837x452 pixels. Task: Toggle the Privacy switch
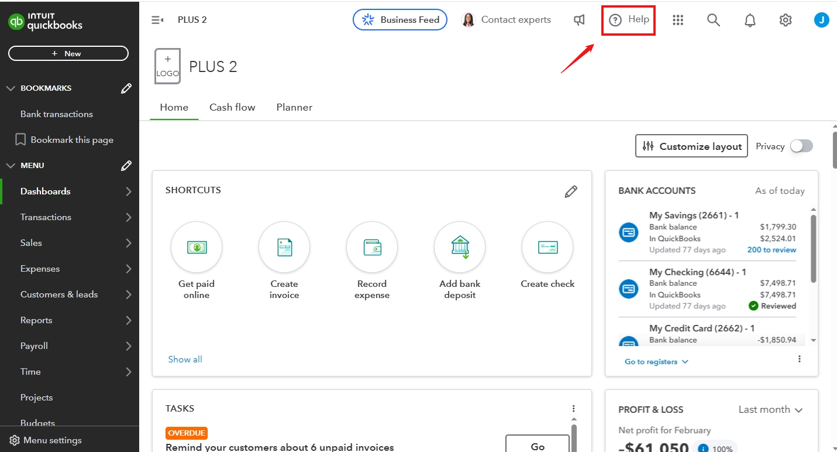(801, 146)
